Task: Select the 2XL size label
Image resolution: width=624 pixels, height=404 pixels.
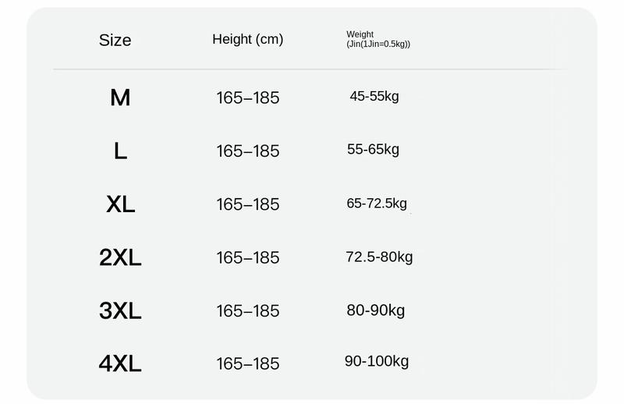Action: (120, 257)
